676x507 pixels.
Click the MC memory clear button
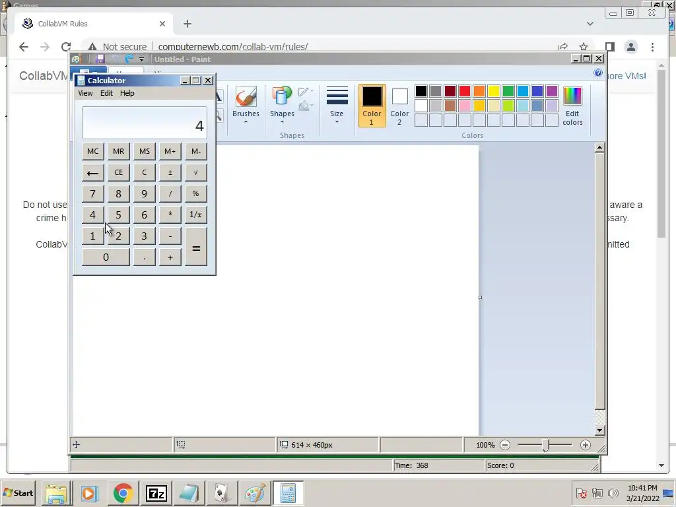click(92, 151)
